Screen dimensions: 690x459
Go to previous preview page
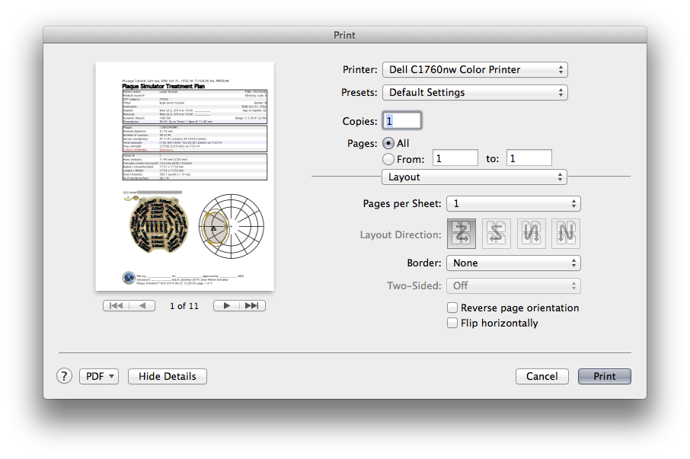coord(142,305)
